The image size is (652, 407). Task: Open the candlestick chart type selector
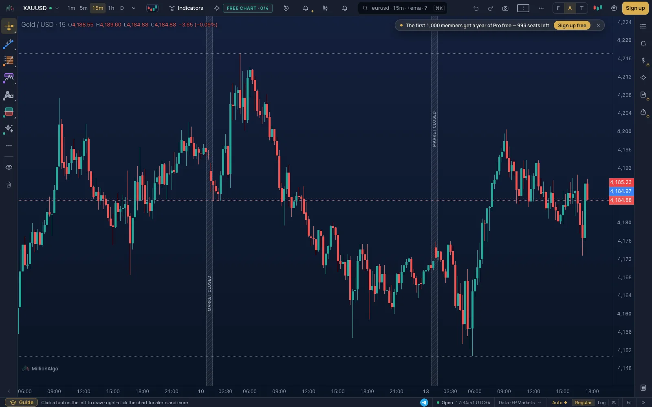152,8
